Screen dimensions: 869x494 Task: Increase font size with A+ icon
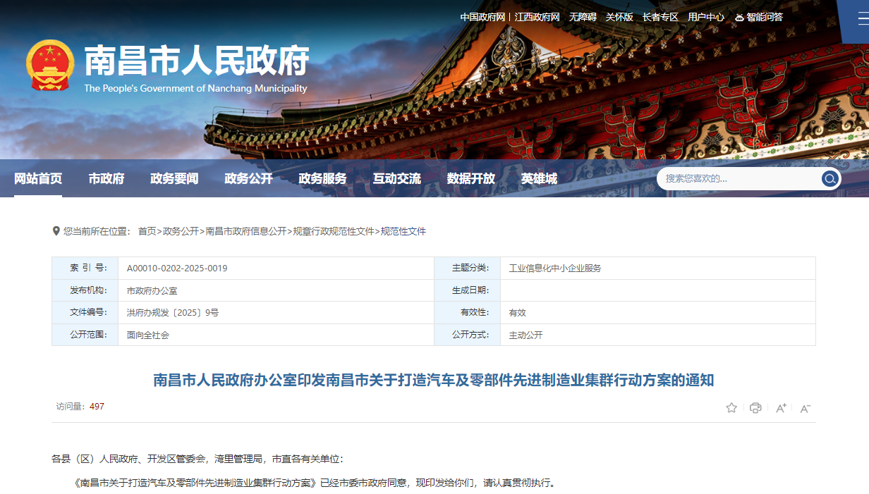tap(781, 407)
